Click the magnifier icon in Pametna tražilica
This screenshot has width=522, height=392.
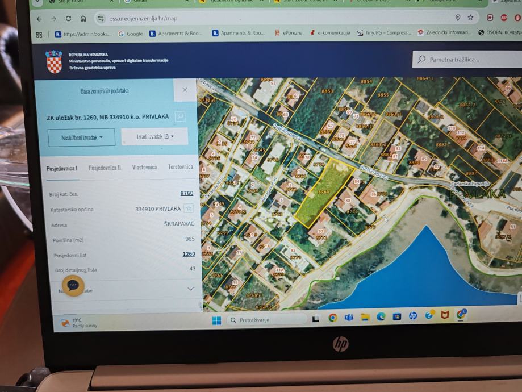422,59
